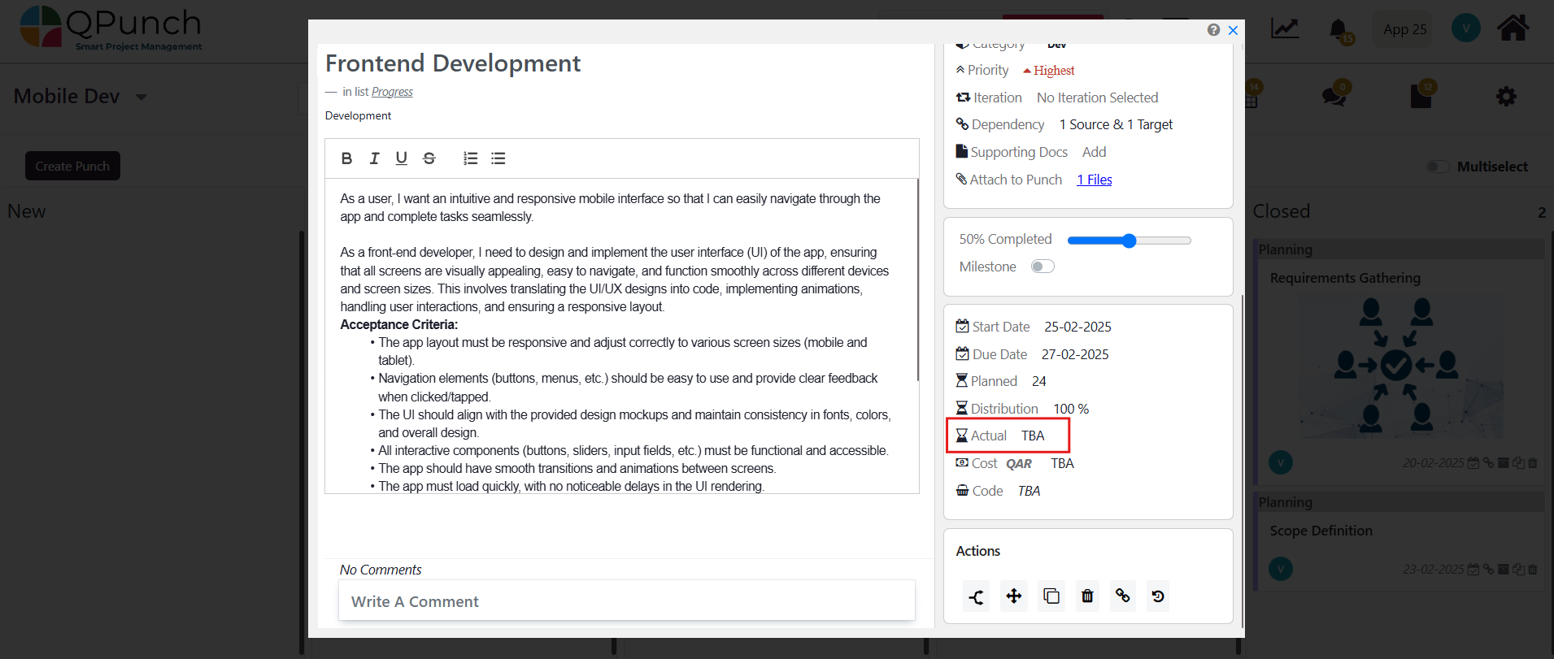Open the chat messages icon
This screenshot has height=659, width=1554.
click(1334, 96)
